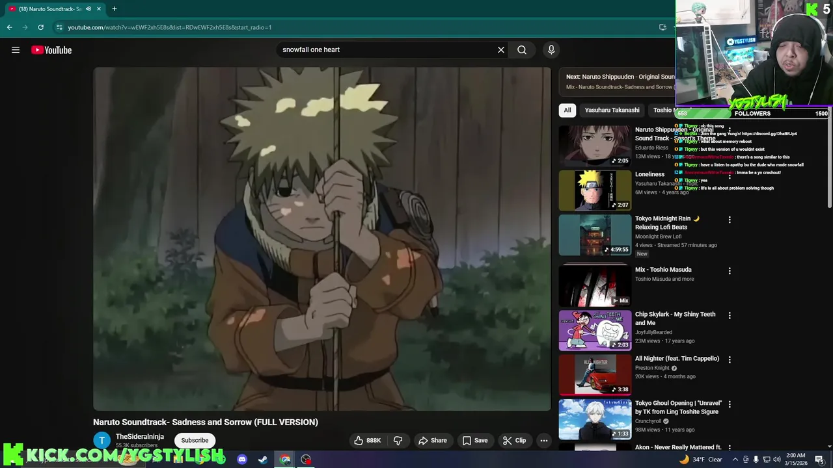Open install/cast icon in address bar
The image size is (833, 468).
pos(662,27)
